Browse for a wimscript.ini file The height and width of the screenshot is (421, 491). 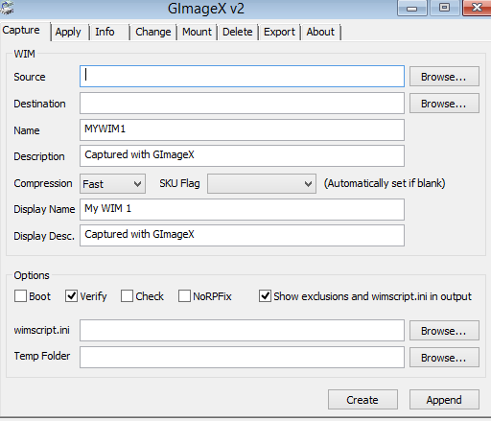444,330
